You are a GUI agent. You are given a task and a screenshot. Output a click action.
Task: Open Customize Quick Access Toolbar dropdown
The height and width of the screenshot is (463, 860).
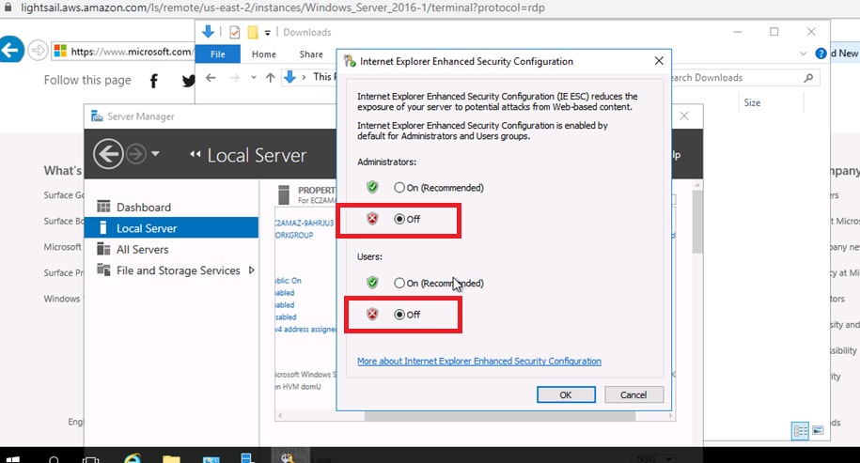268,33
